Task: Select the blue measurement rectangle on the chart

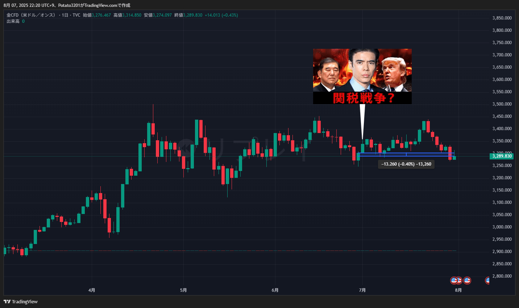Action: coord(406,154)
